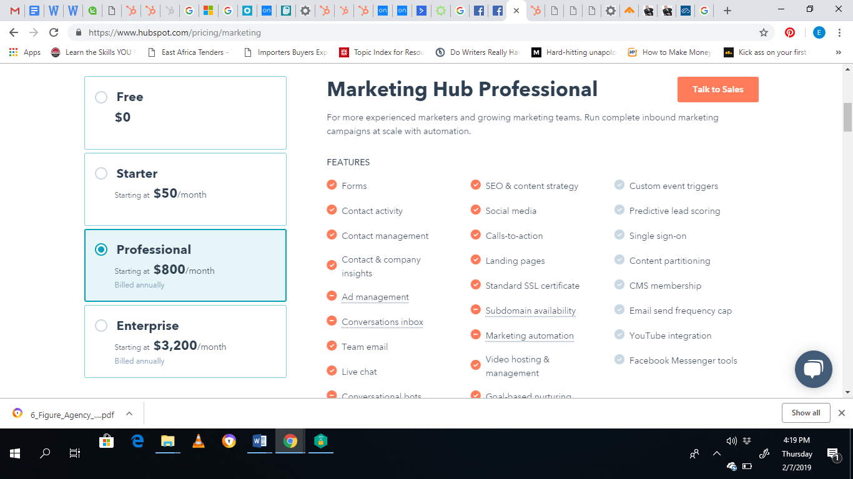853x479 pixels.
Task: Switch to Microsoft Word on taskbar
Action: [260, 442]
